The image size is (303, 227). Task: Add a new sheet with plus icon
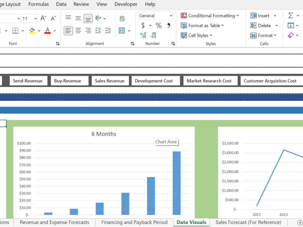[300, 222]
